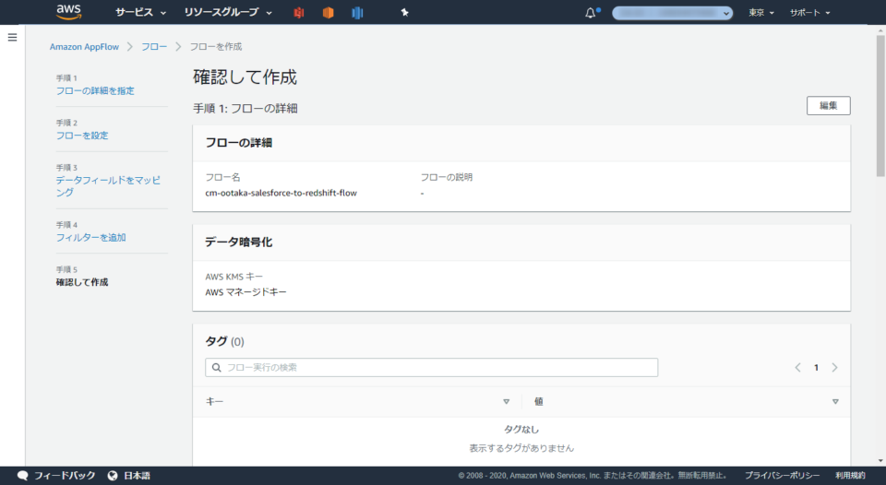This screenshot has width=886, height=485.
Task: Click the フロー実行の検索 search field
Action: coord(432,368)
